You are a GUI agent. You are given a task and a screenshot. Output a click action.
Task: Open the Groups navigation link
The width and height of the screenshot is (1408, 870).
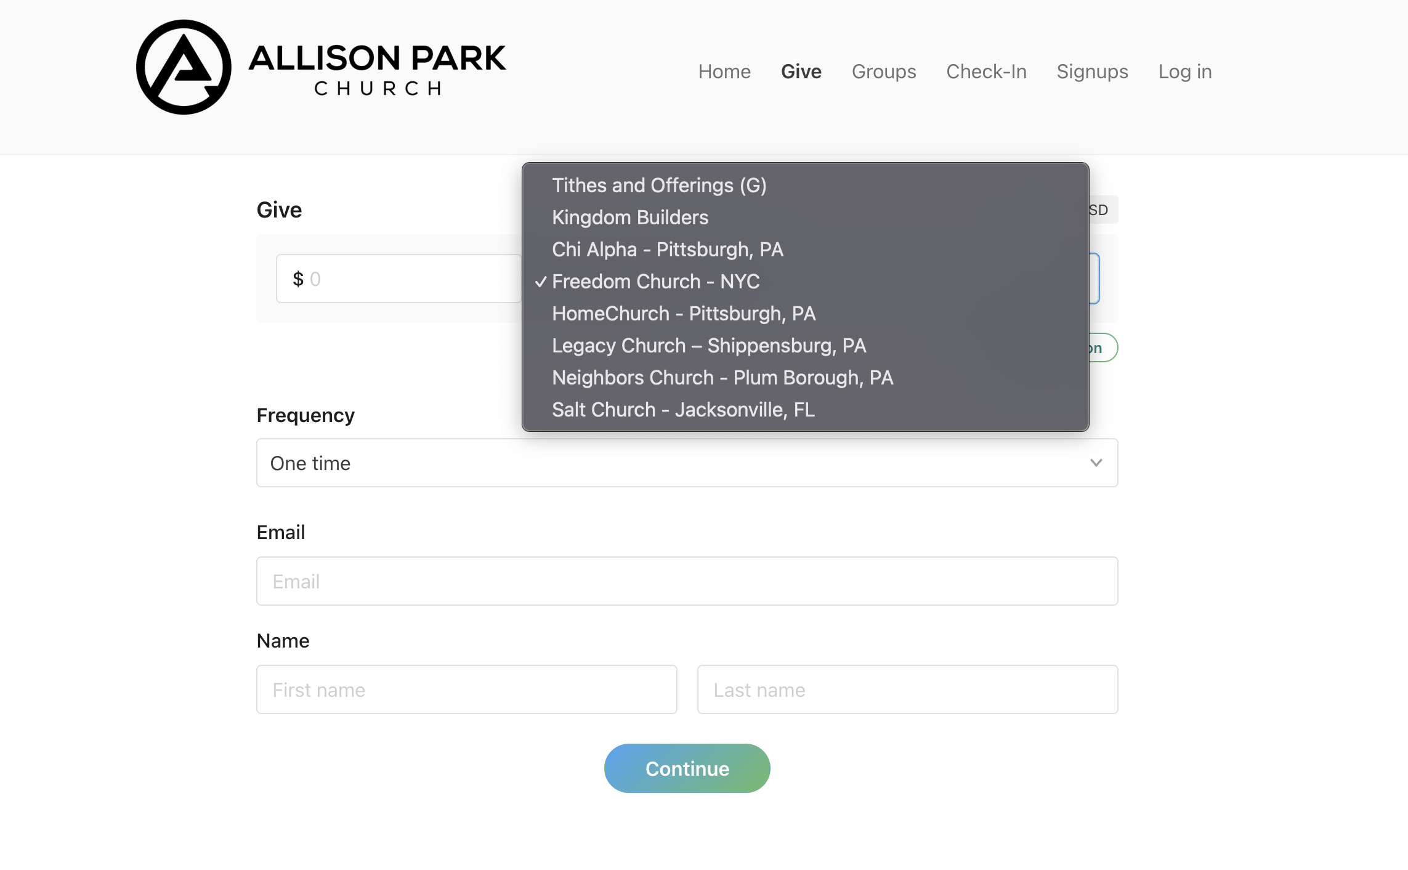[x=883, y=71]
